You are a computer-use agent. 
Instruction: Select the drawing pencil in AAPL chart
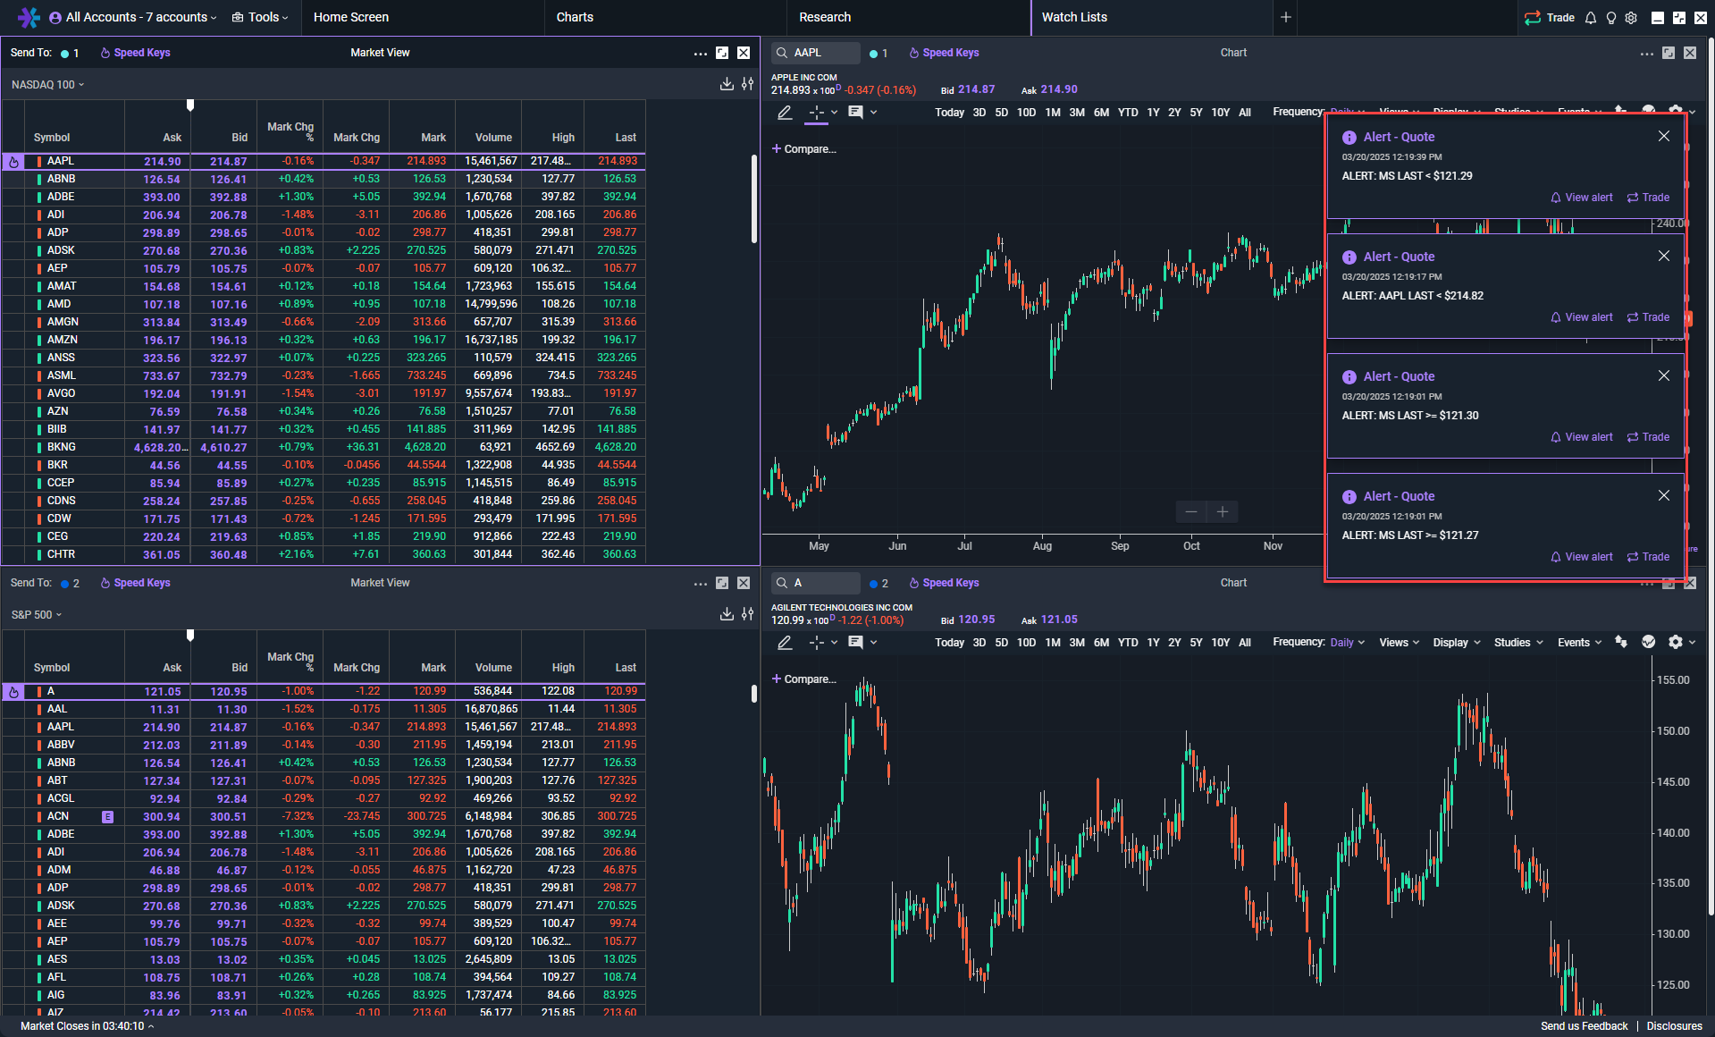[785, 112]
